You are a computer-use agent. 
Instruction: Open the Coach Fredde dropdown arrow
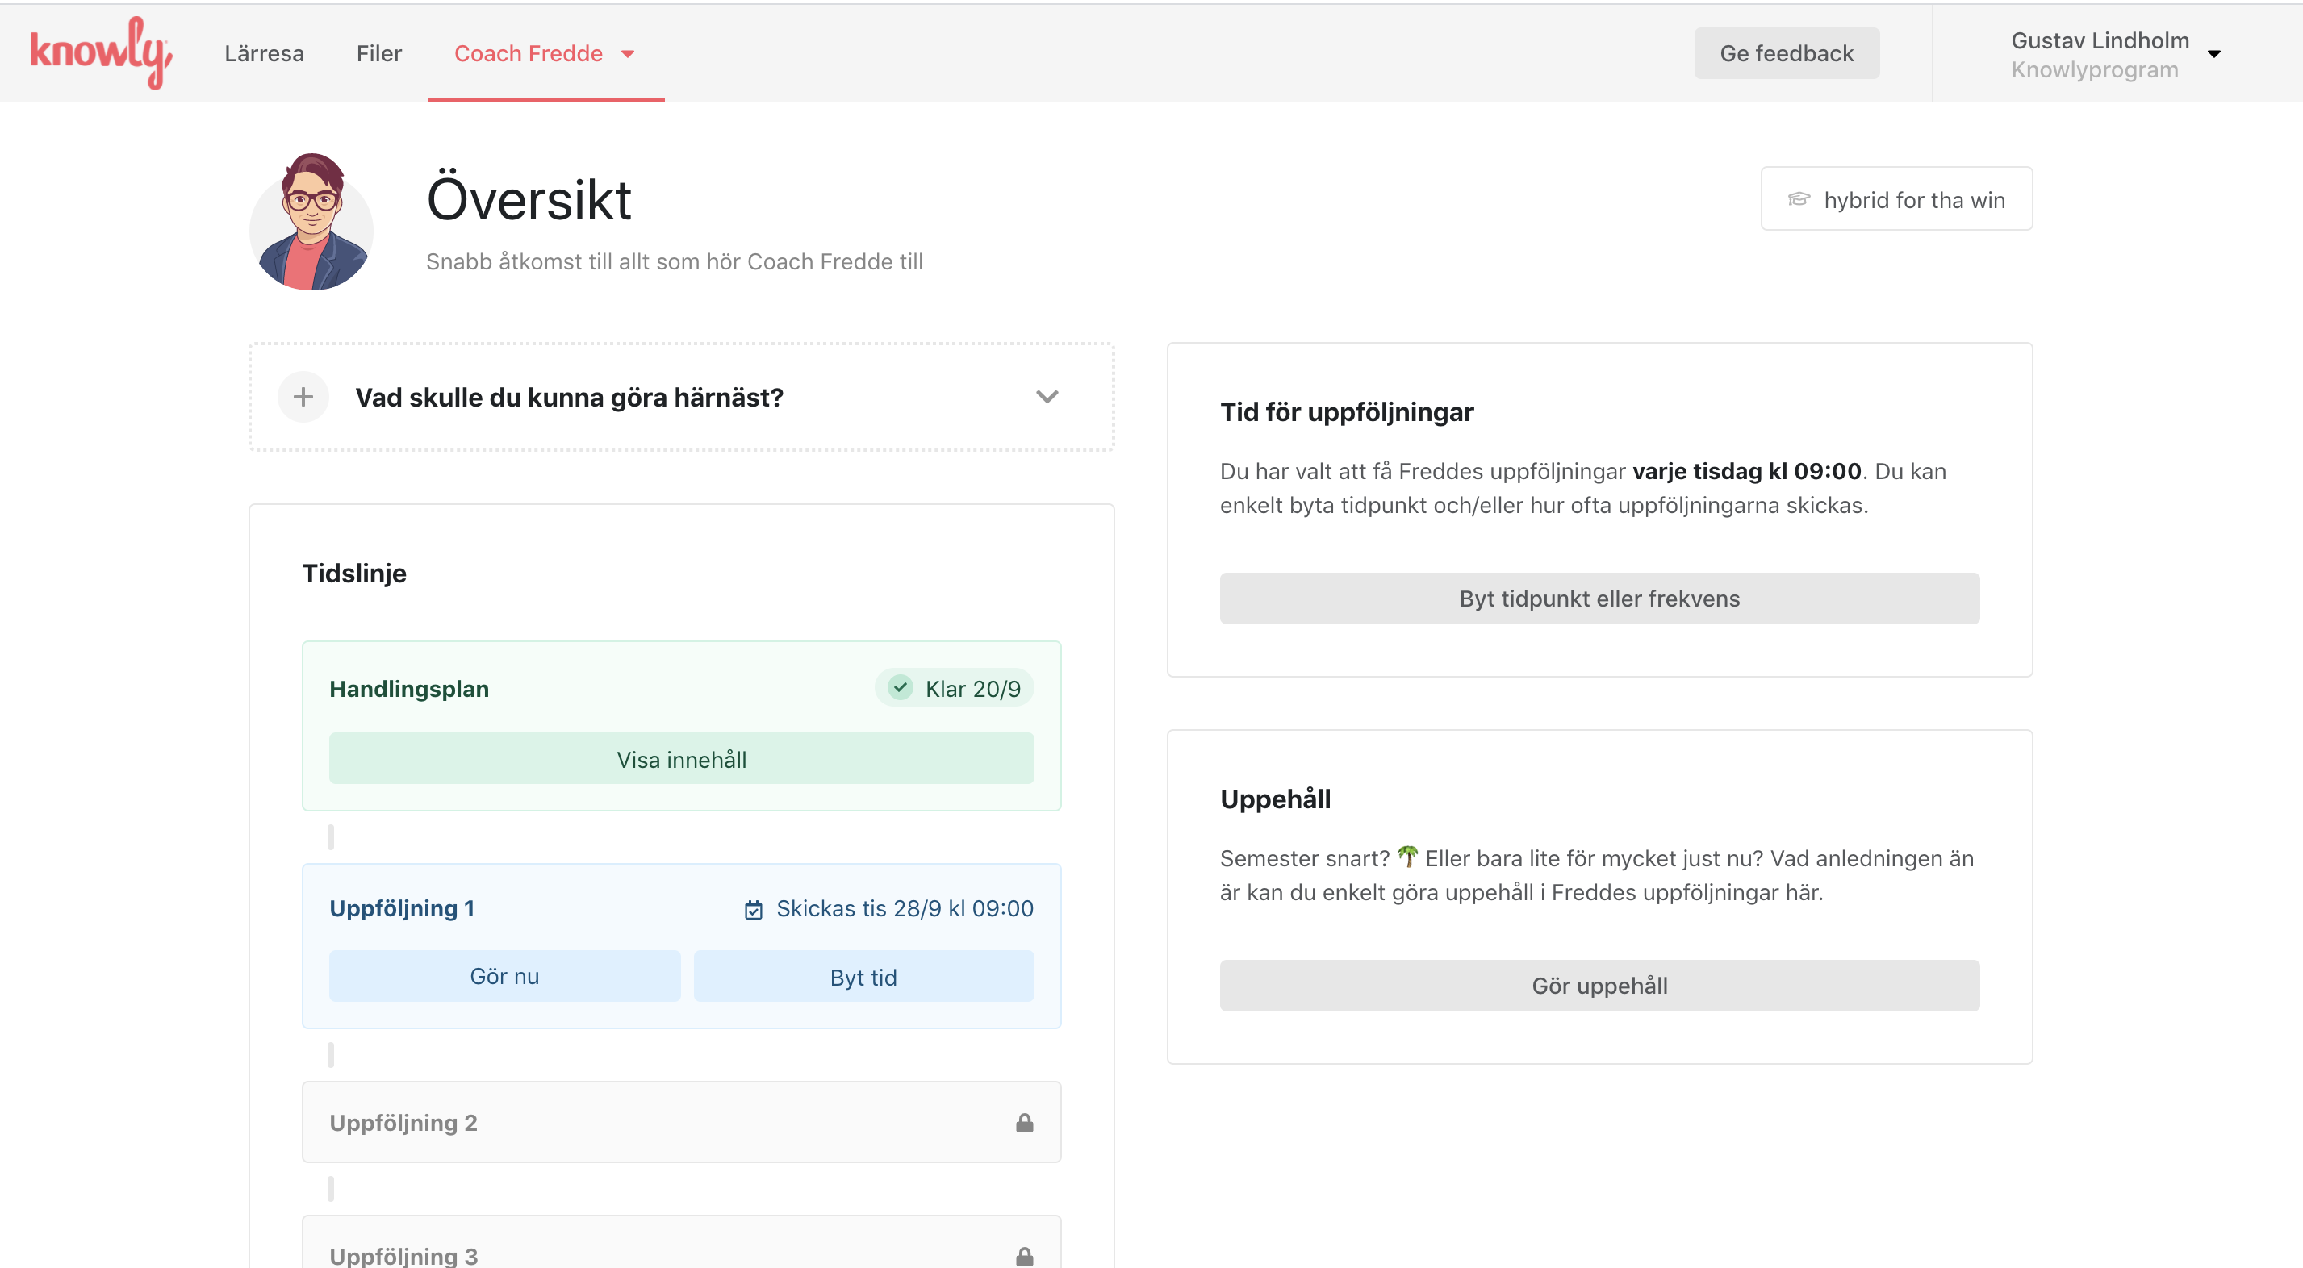(628, 55)
